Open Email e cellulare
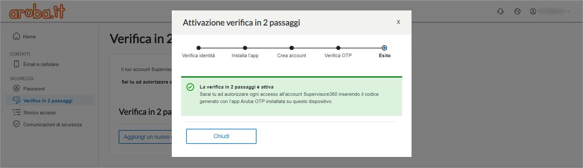The image size is (583, 168). 41,64
